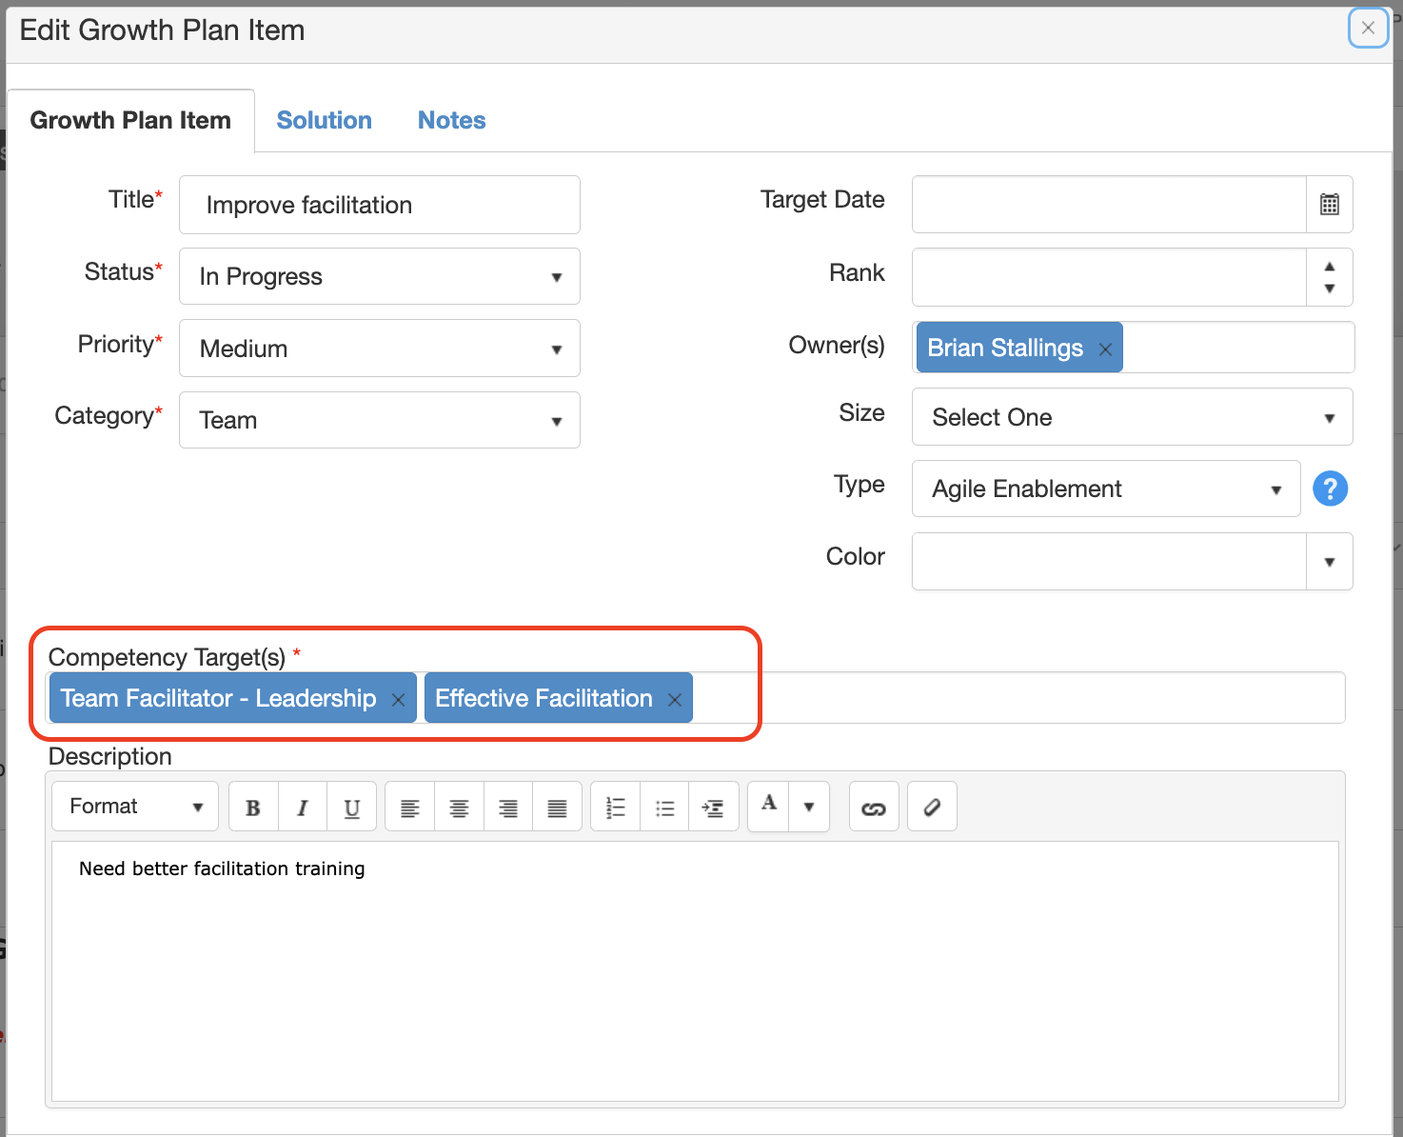
Task: Expand the Category dropdown showing Team
Action: point(379,420)
